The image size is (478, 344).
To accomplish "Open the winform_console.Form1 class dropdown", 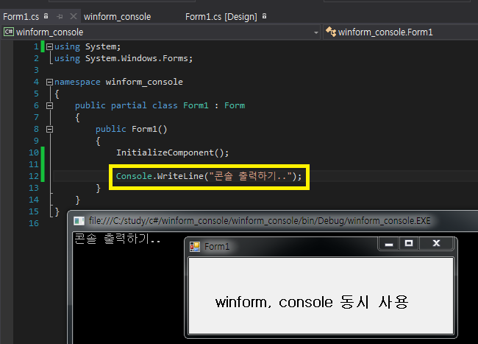I will [402, 32].
